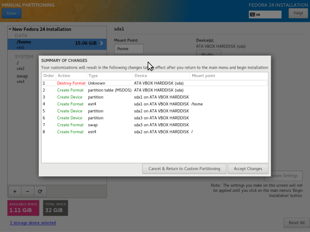The height and width of the screenshot is (232, 310).
Task: Select the Destroy Format row in summary
Action: pyautogui.click(x=155, y=83)
